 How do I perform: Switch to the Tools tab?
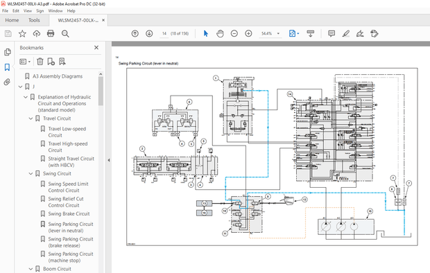34,20
